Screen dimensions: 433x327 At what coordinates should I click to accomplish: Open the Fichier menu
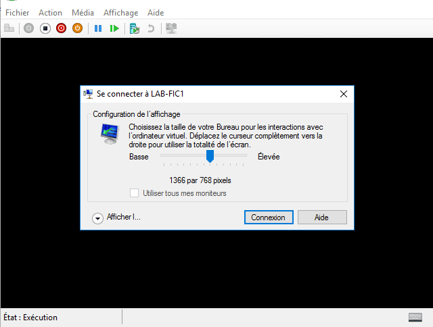click(17, 13)
